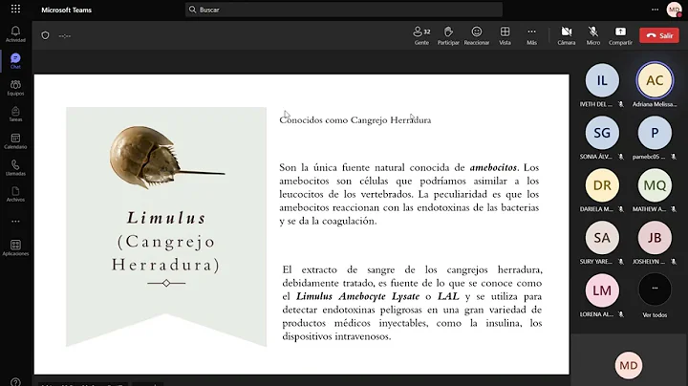This screenshot has width=688, height=386.
Task: Open Llamadas in the sidebar
Action: pyautogui.click(x=15, y=167)
